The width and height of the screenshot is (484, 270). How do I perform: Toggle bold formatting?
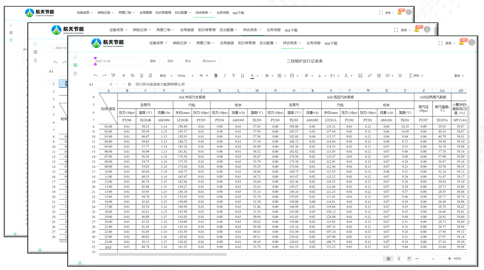point(216,76)
